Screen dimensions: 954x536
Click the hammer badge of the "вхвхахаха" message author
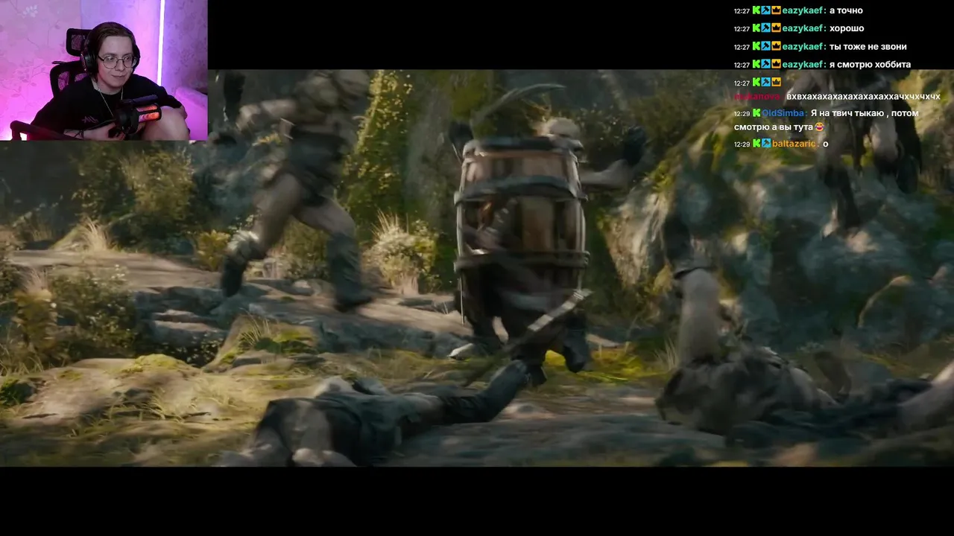(766, 83)
